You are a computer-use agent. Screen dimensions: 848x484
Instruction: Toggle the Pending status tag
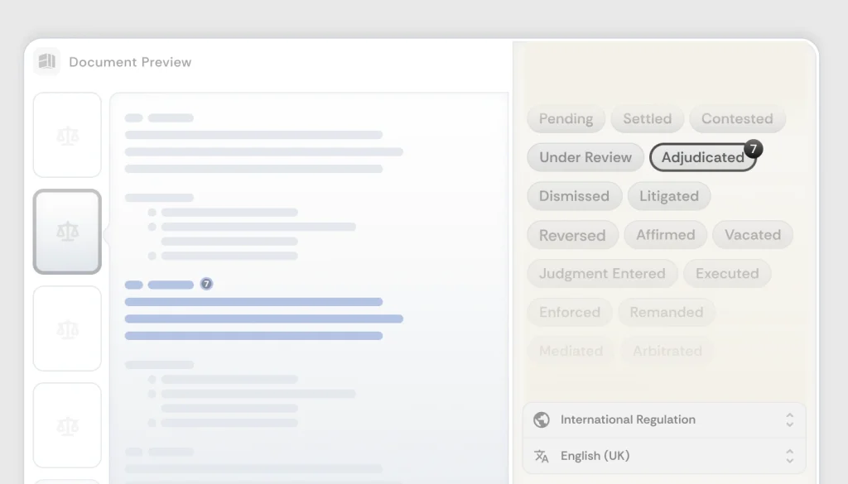click(x=566, y=118)
